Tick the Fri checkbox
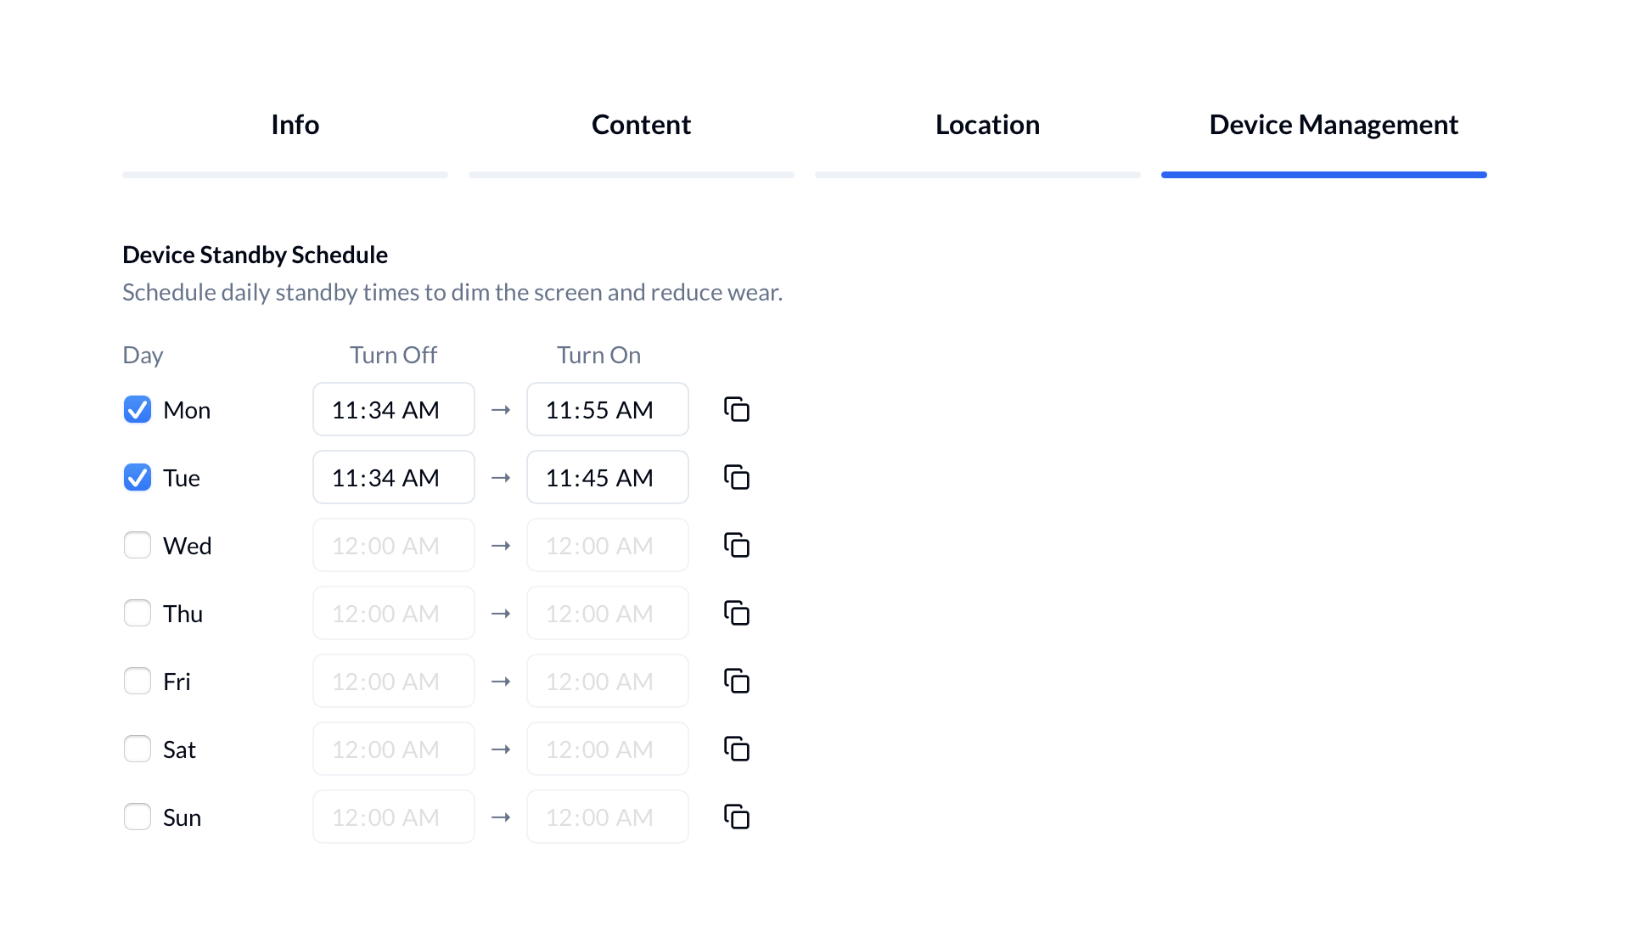Screen dimensions: 1640x932 coord(138,681)
